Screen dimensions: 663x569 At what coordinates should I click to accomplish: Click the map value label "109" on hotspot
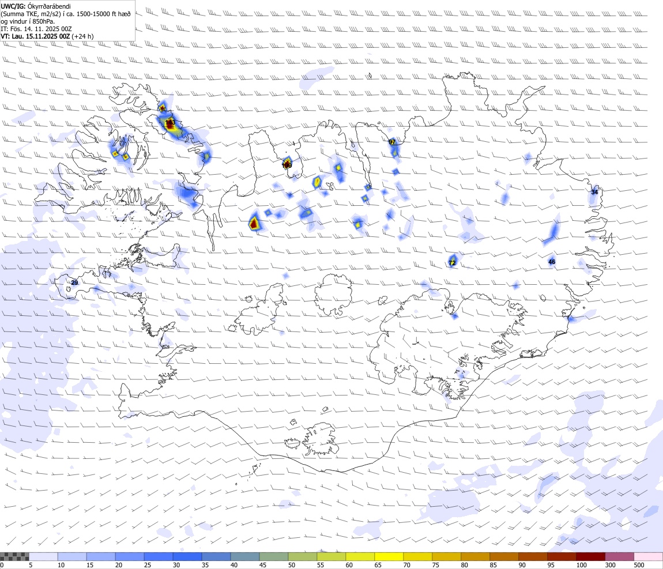pos(287,165)
